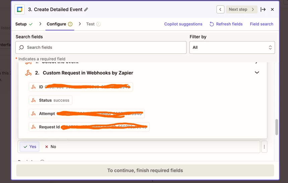Click the green Setup checkmark icon

click(31, 24)
